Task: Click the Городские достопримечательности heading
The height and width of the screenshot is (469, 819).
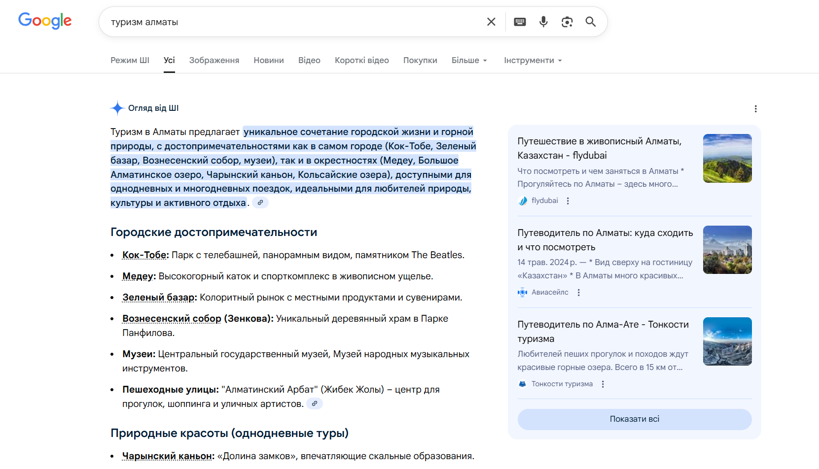Action: pyautogui.click(x=214, y=232)
